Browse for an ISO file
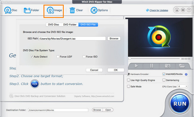The height and width of the screenshot is (117, 194). tap(114, 39)
